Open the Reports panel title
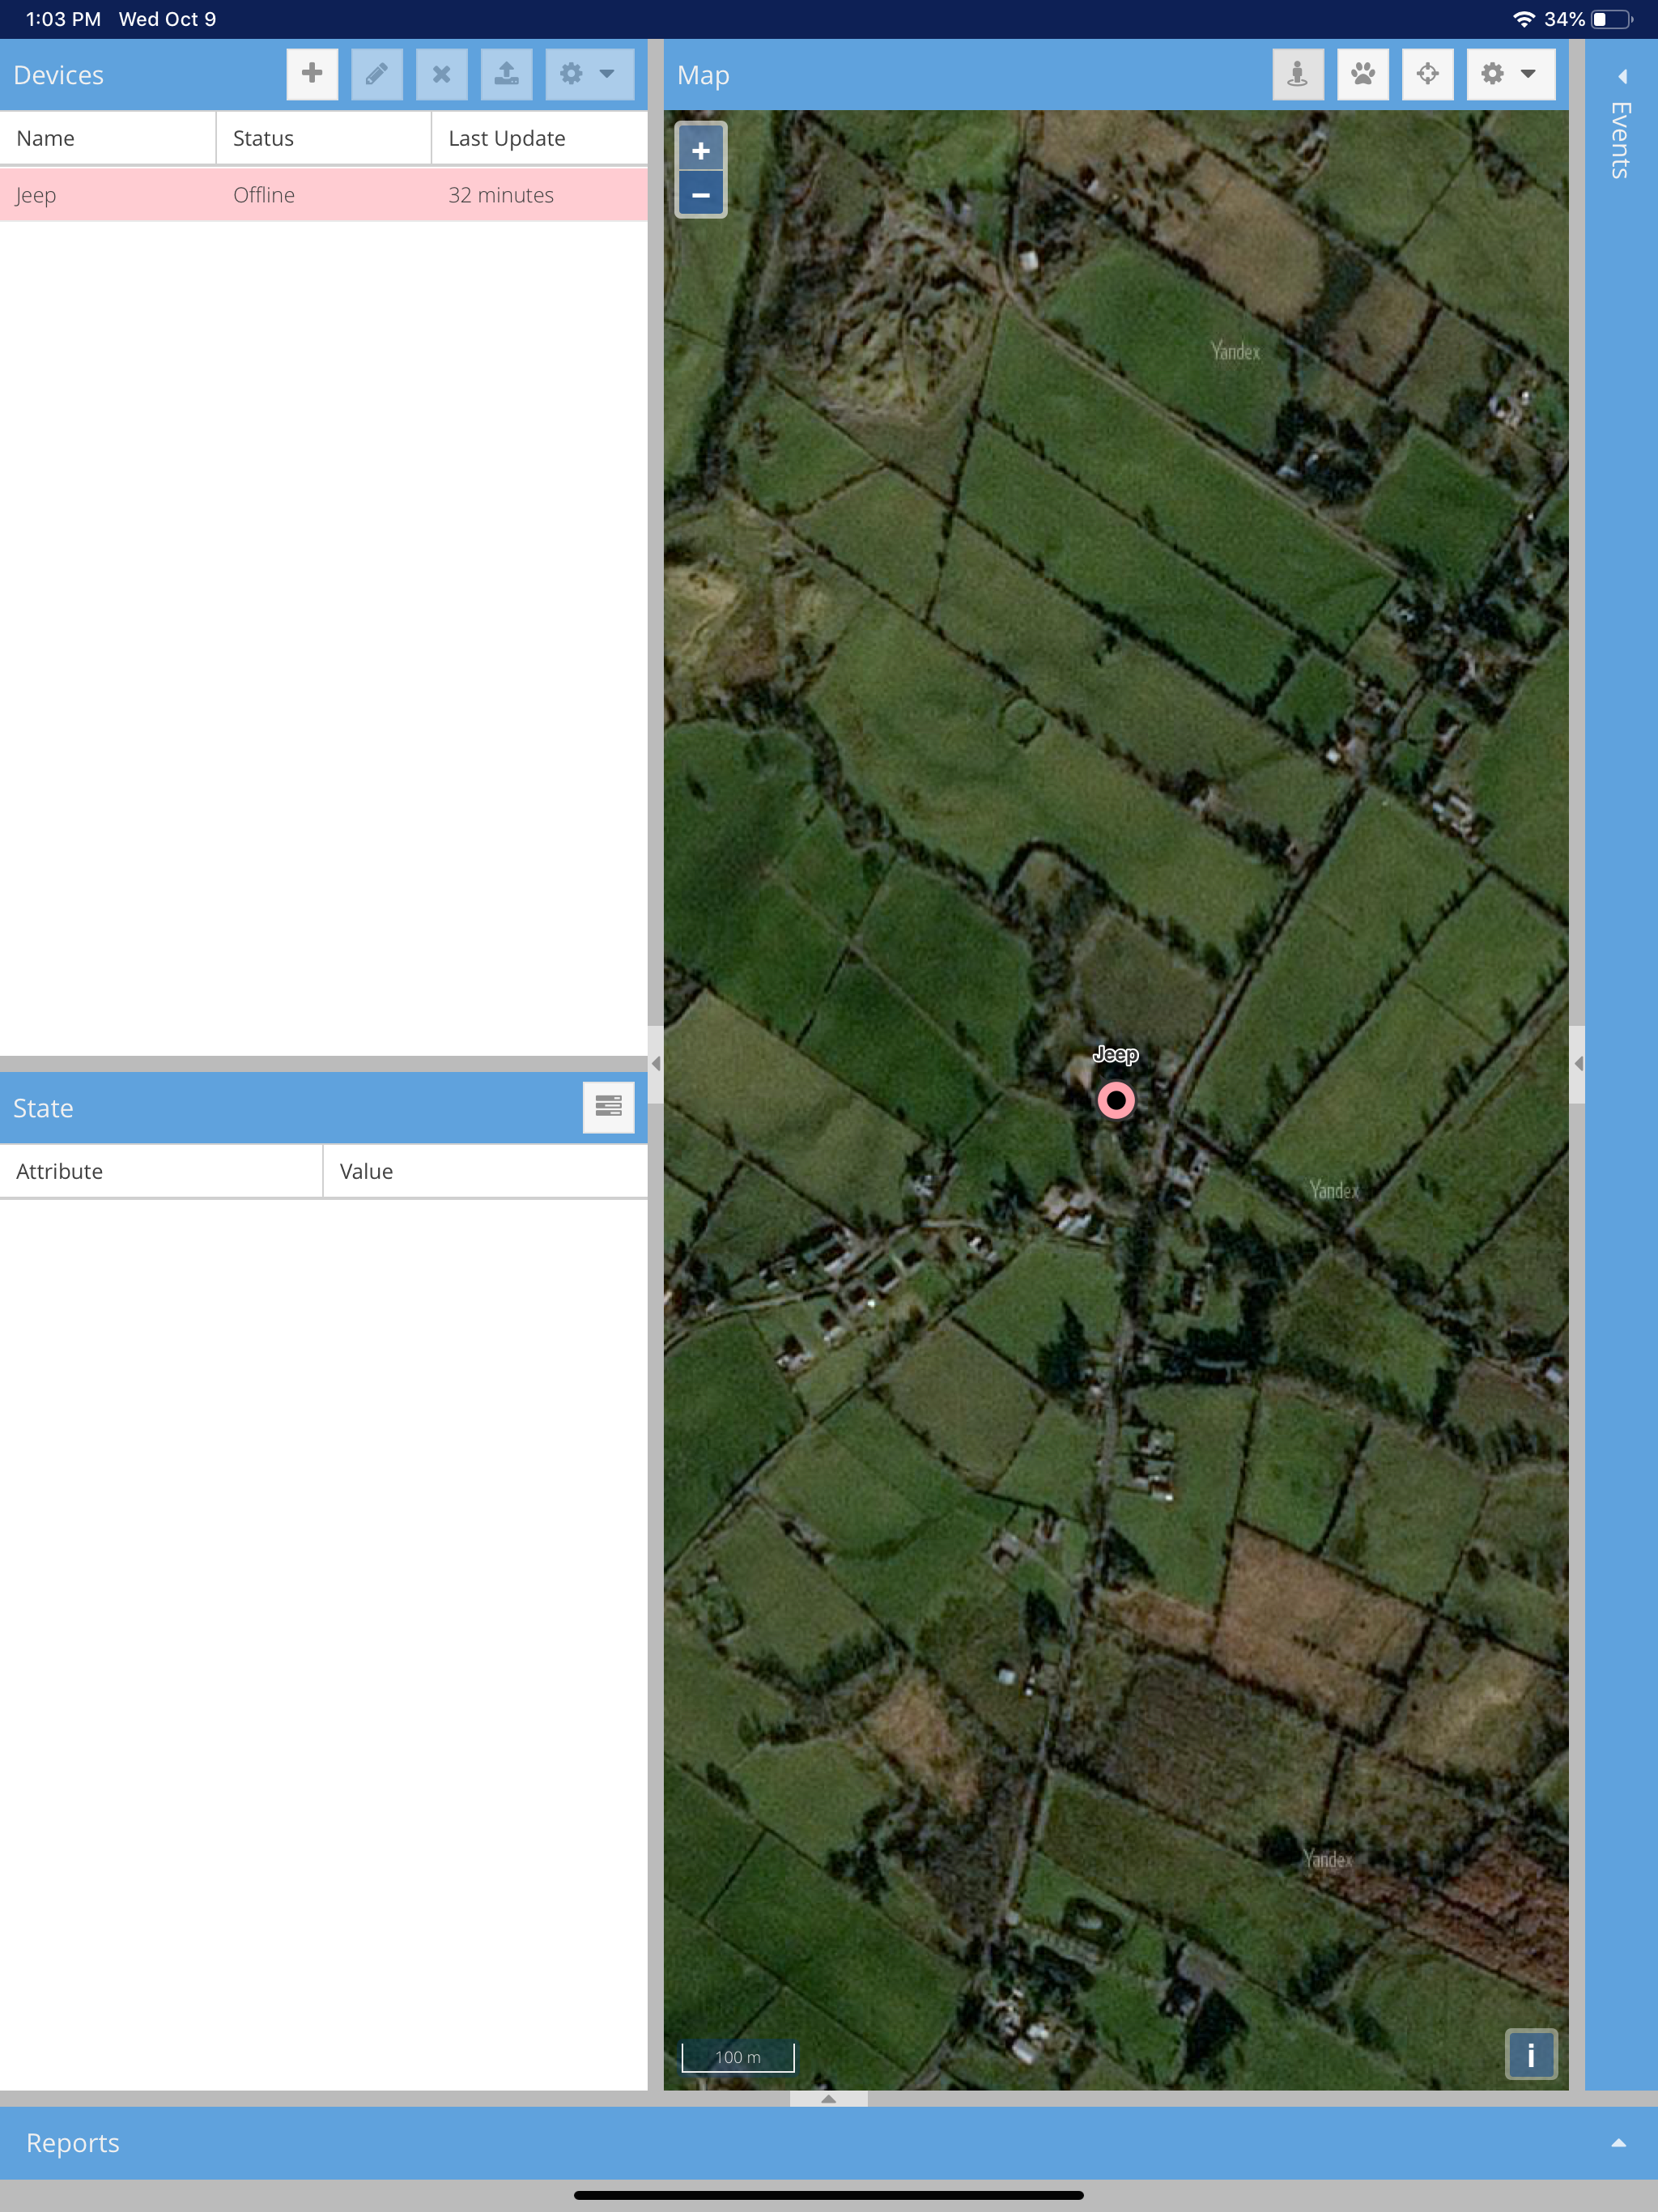1658x2212 pixels. click(x=72, y=2143)
